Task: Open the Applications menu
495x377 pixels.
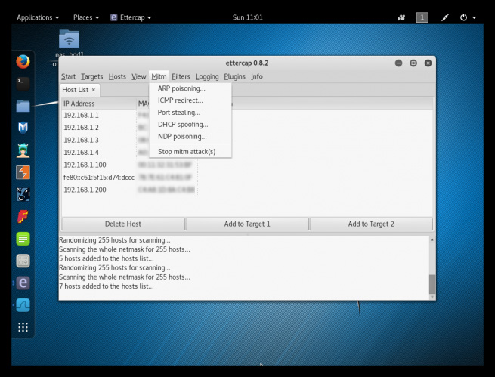Action: [38, 17]
